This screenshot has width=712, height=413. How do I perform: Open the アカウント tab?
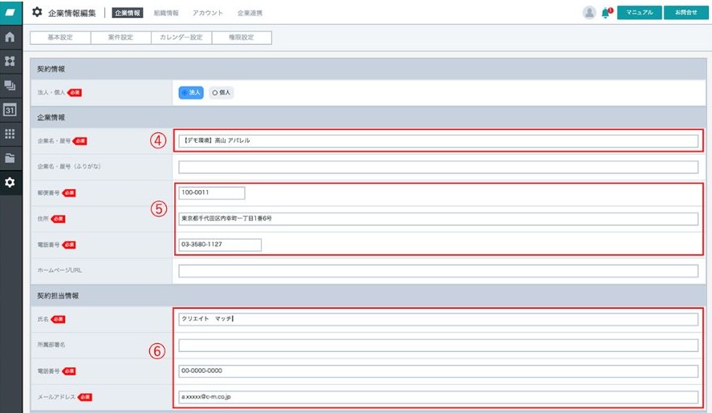208,14
